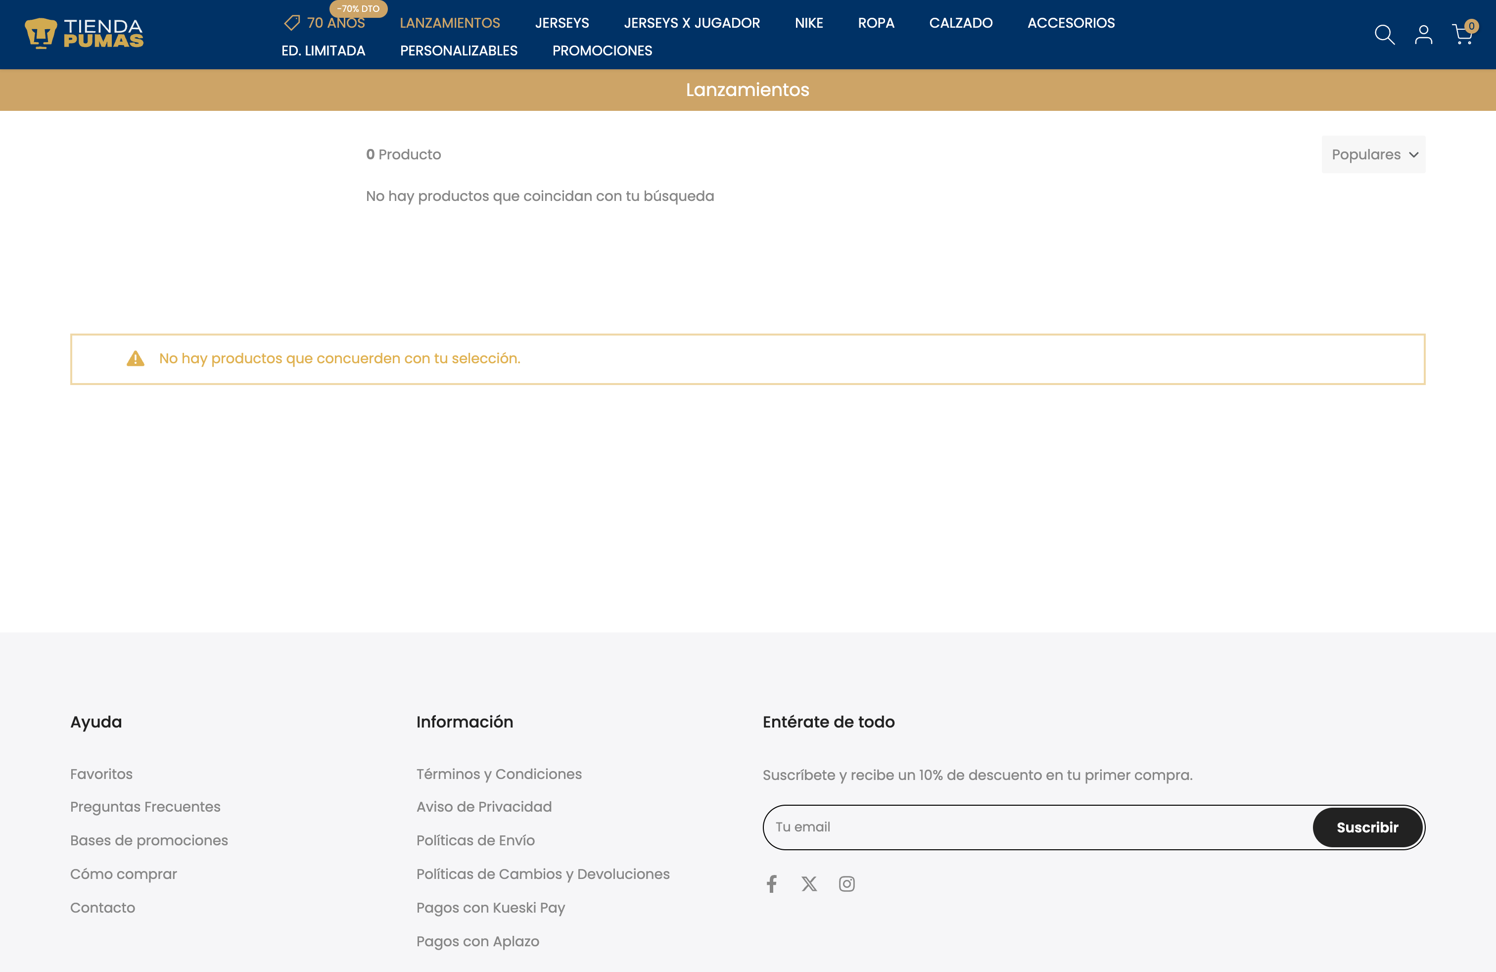Click the Tu email input field

(x=1006, y=827)
